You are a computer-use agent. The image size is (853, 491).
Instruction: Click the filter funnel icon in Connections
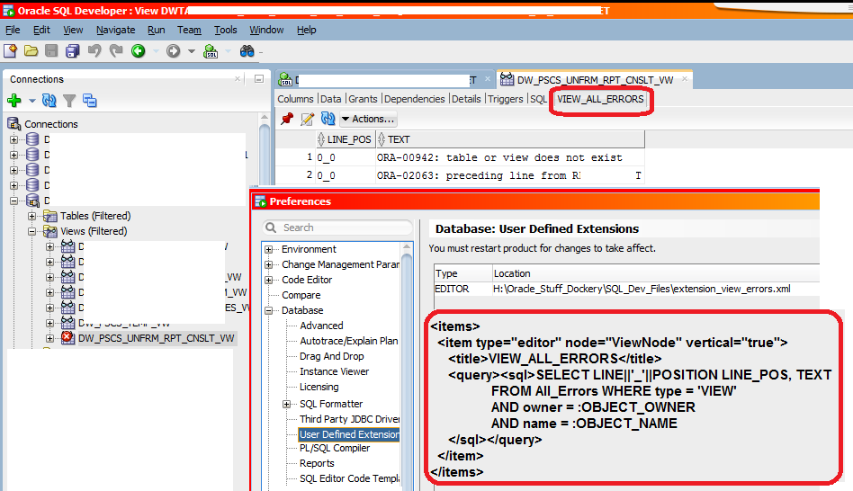pos(69,101)
